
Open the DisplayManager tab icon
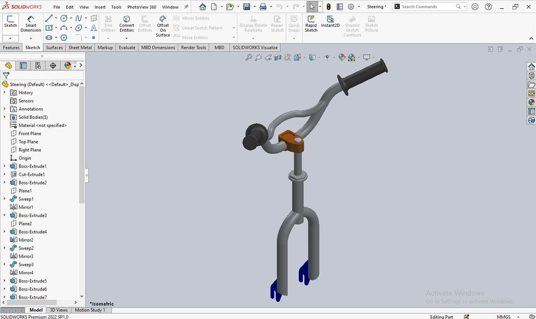pos(67,65)
